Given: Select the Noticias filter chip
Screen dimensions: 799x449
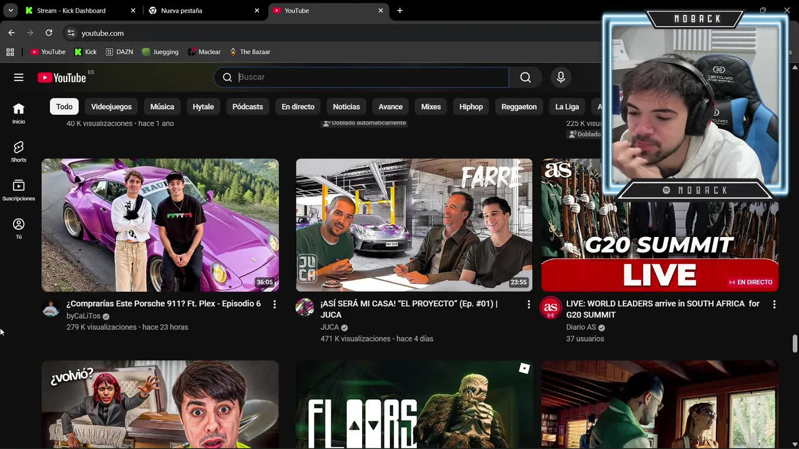Looking at the screenshot, I should (x=346, y=107).
